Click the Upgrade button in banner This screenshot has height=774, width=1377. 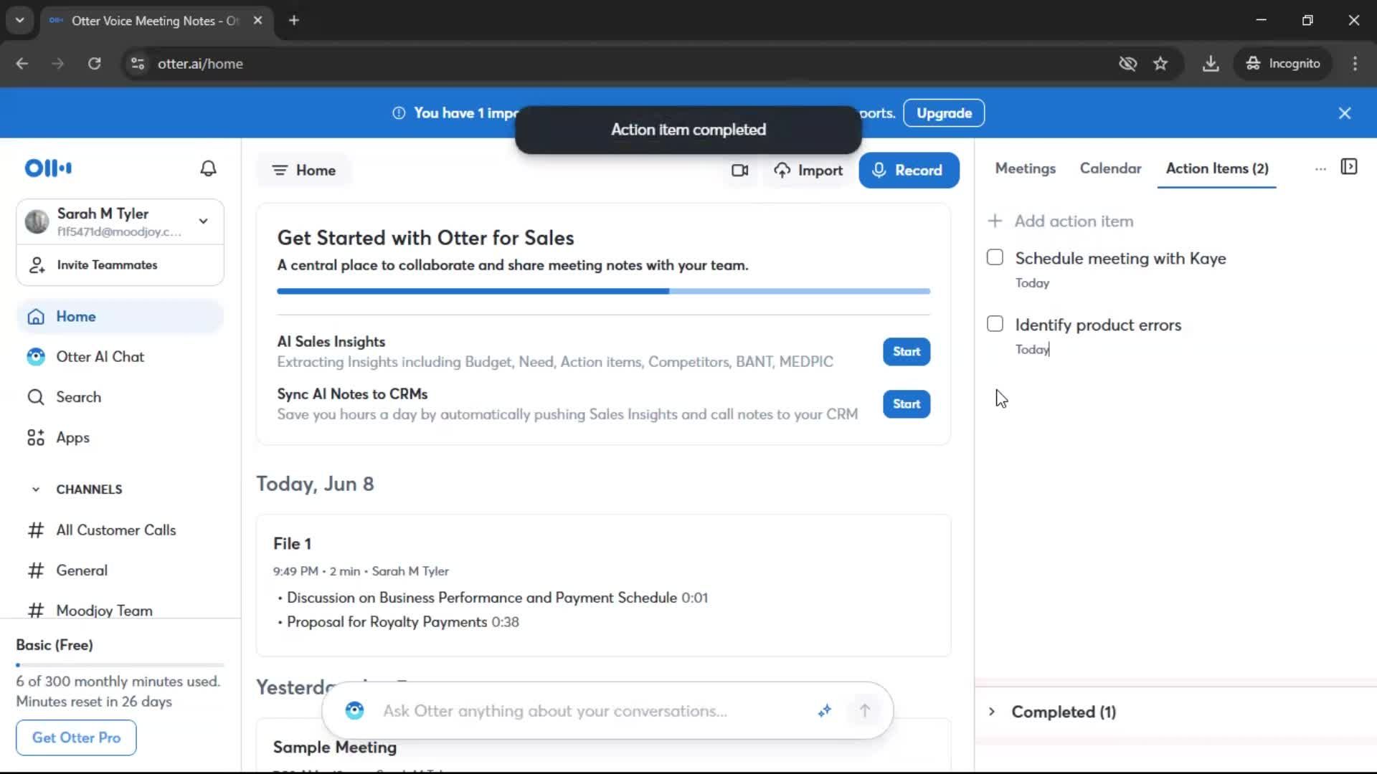point(944,113)
